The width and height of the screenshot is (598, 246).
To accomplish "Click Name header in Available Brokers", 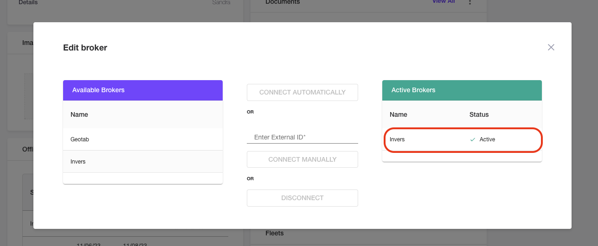I will (x=79, y=114).
